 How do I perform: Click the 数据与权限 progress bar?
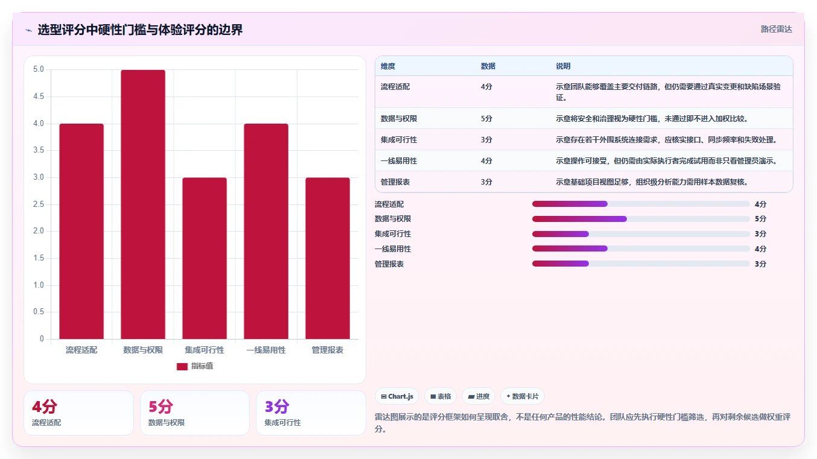tap(641, 219)
